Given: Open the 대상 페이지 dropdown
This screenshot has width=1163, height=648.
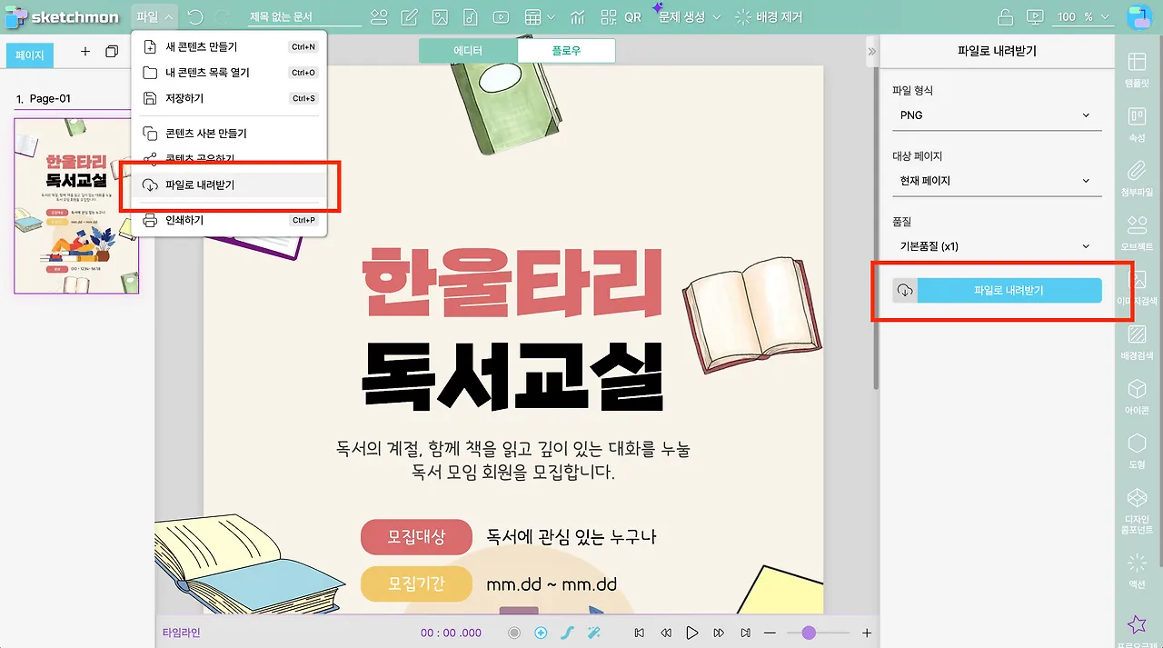Looking at the screenshot, I should click(997, 181).
